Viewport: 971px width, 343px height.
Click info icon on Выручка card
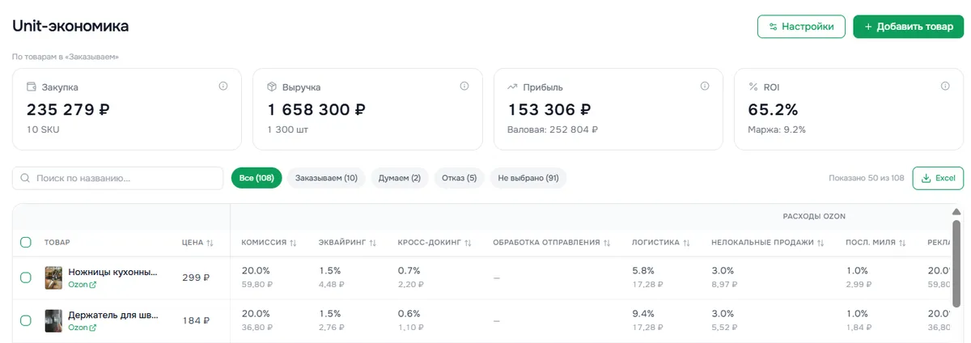pos(464,86)
